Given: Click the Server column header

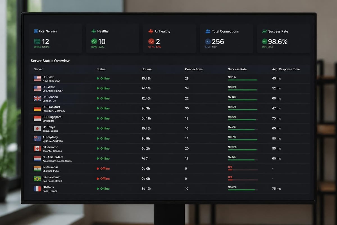Looking at the screenshot, I should [38, 69].
